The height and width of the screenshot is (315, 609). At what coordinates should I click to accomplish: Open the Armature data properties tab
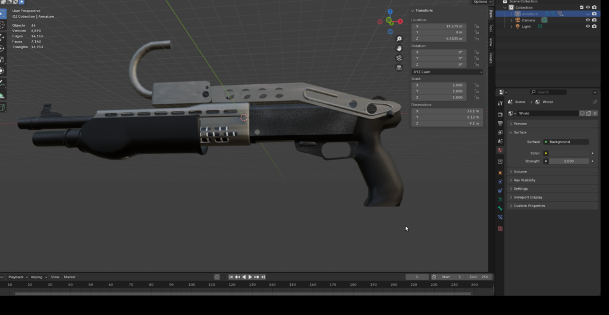pos(500,199)
